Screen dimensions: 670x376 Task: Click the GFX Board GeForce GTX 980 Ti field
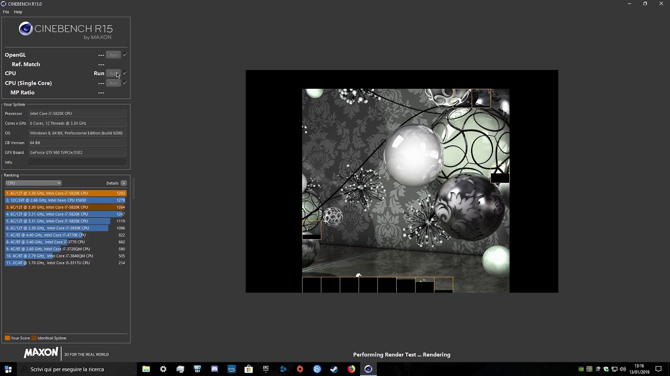coord(77,152)
